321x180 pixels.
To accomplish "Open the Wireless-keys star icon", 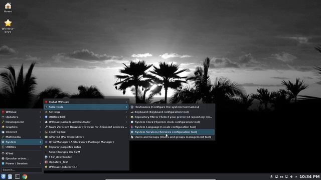I will (8, 25).
